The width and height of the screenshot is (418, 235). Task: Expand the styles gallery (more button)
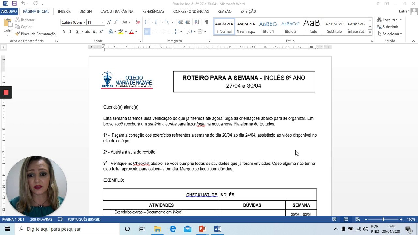370,33
